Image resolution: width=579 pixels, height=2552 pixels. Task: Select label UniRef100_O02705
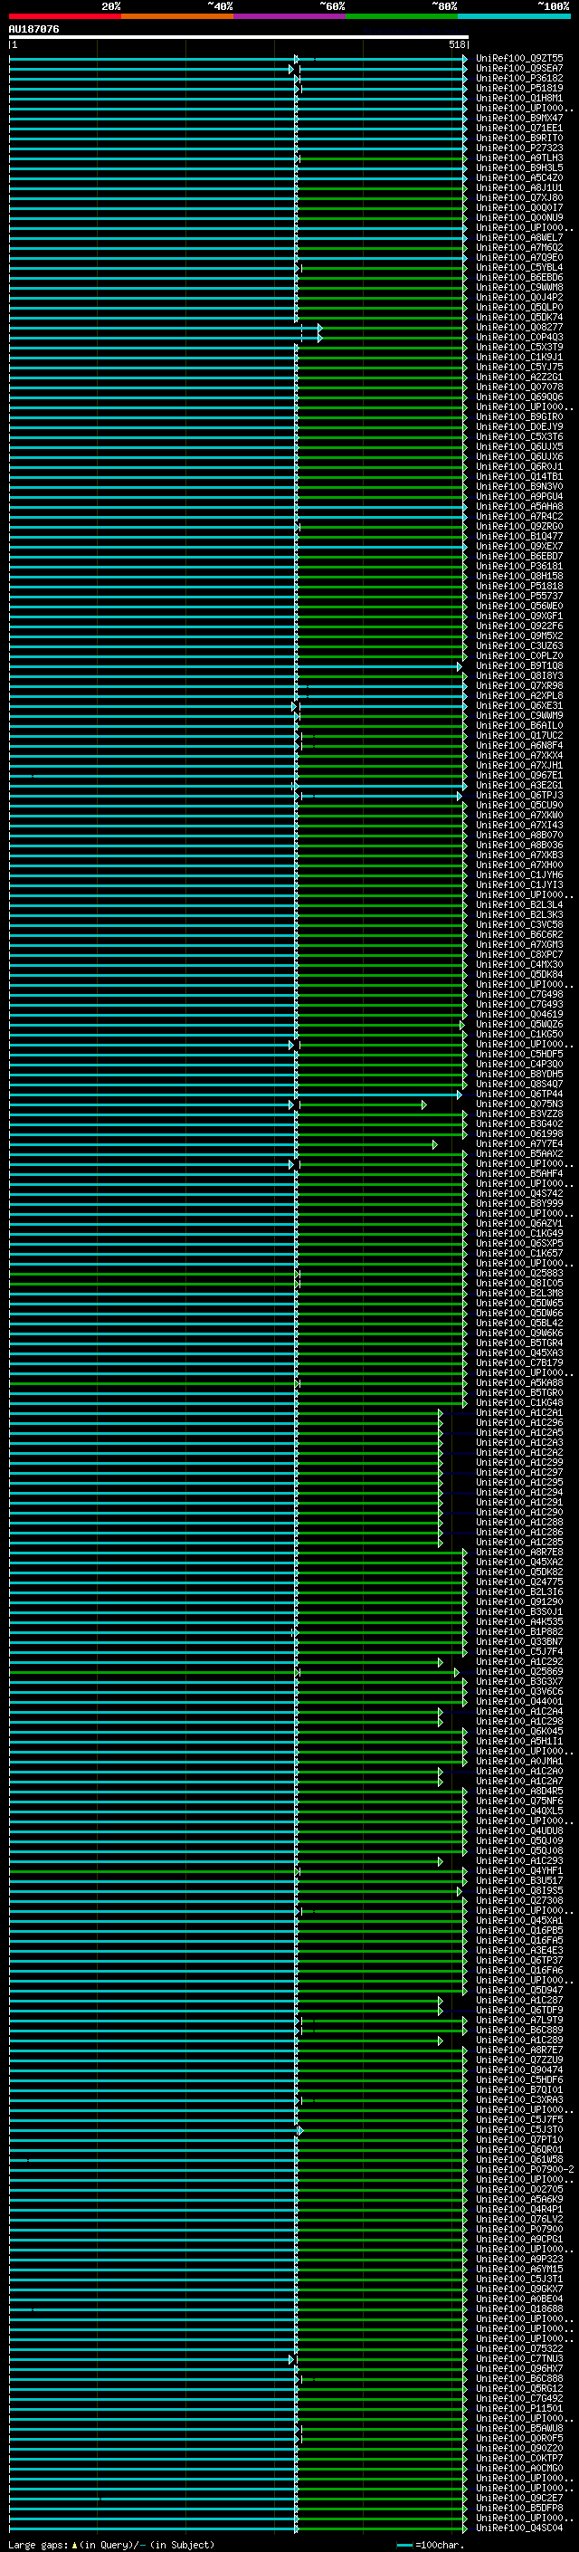pyautogui.click(x=519, y=2188)
